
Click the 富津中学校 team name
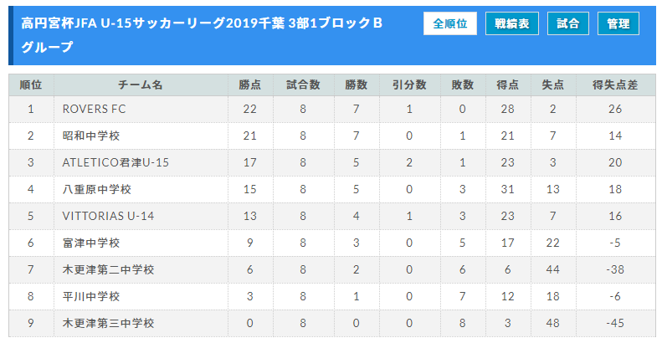click(x=91, y=243)
